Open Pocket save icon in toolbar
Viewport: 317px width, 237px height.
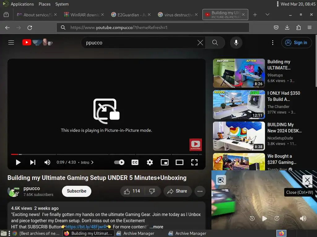tap(276, 27)
